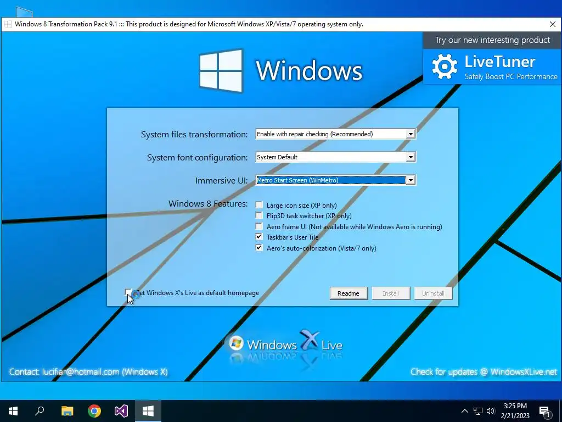Launch File Explorer from taskbar
The width and height of the screenshot is (562, 422).
coord(67,411)
